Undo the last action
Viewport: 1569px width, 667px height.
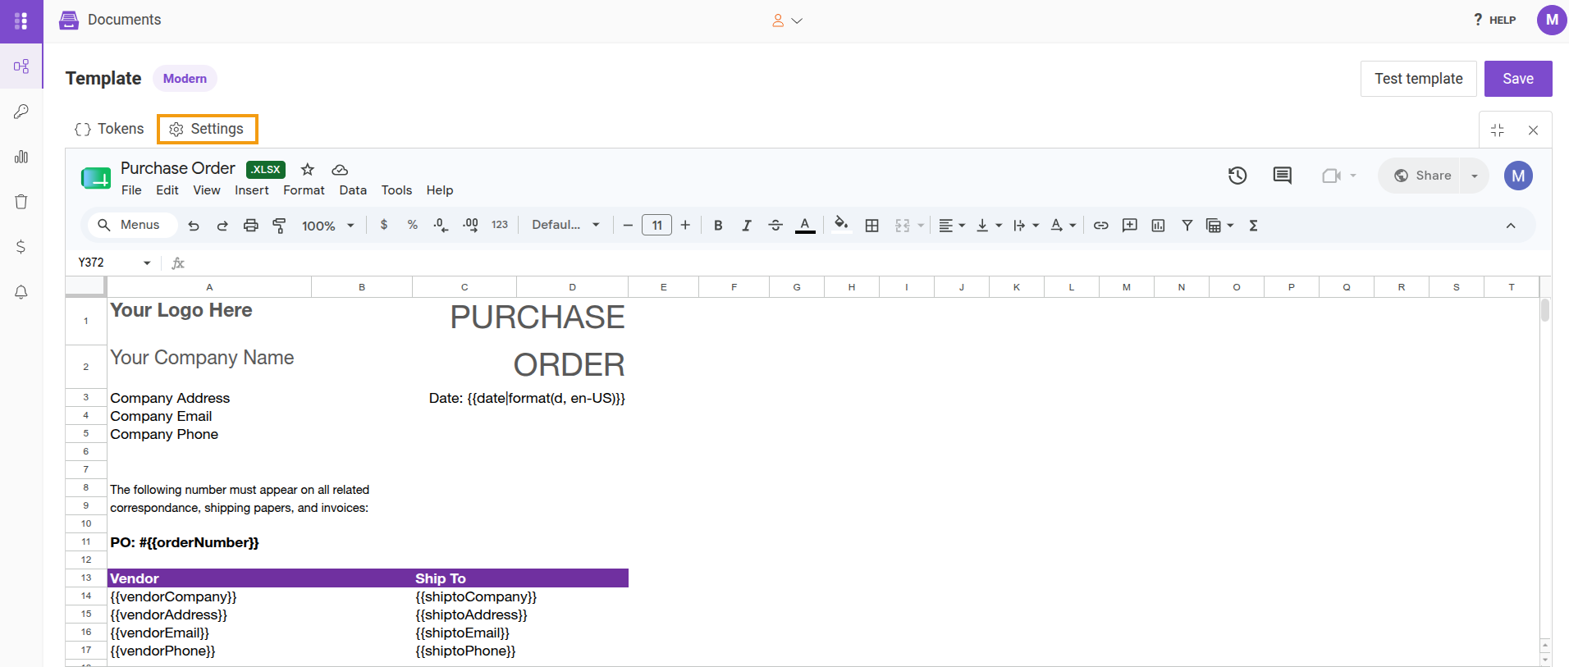pos(194,226)
